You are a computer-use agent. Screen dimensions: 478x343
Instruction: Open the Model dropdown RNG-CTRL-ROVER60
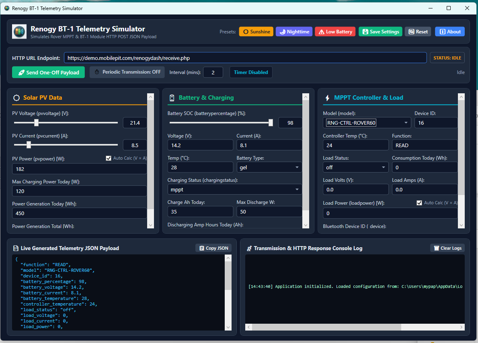tap(367, 123)
